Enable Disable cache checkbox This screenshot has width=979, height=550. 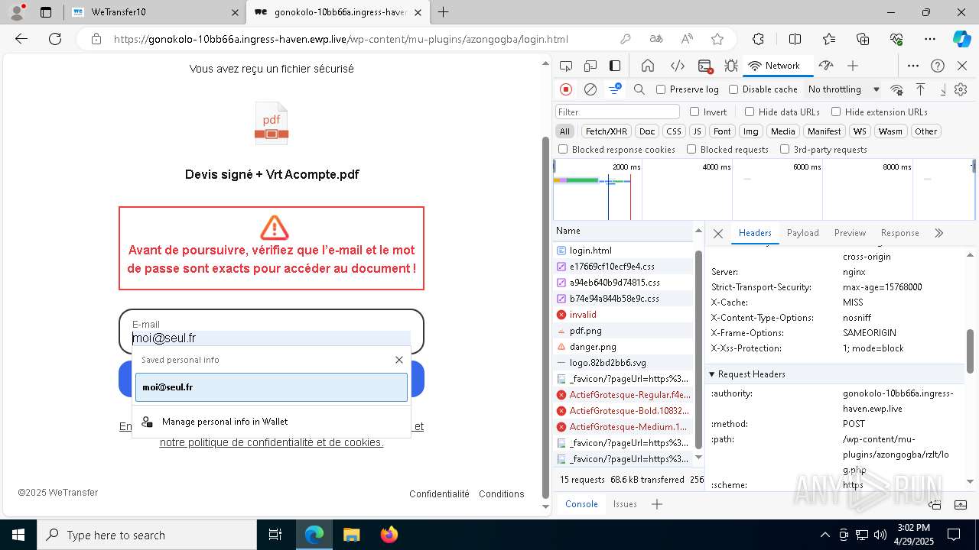pos(733,89)
